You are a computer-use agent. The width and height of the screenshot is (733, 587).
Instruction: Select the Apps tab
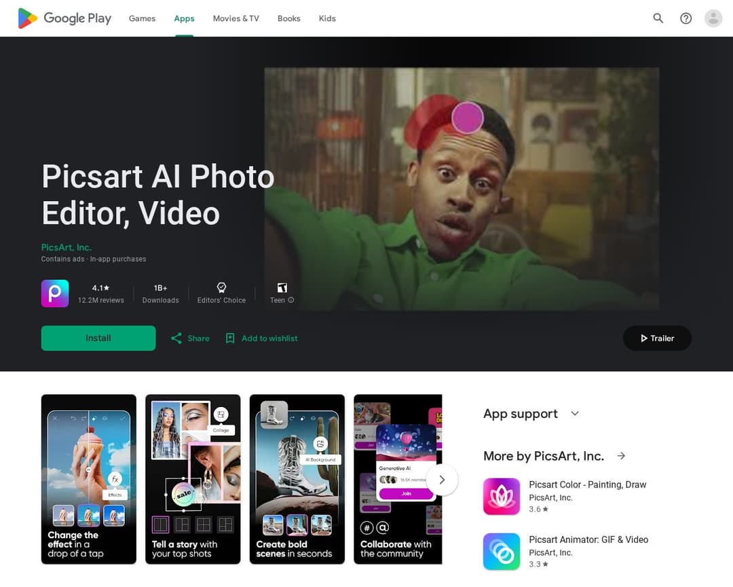184,18
